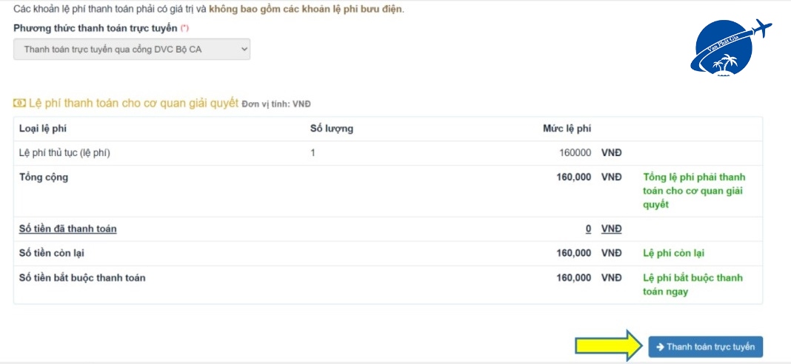The width and height of the screenshot is (791, 364).
Task: Click the "Phương thức thanh toán trực tuyến" field label
Action: (x=96, y=29)
